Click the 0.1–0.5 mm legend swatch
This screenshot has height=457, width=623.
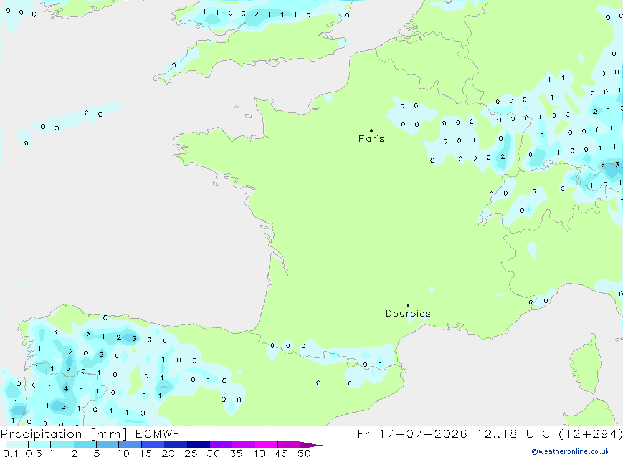point(17,445)
